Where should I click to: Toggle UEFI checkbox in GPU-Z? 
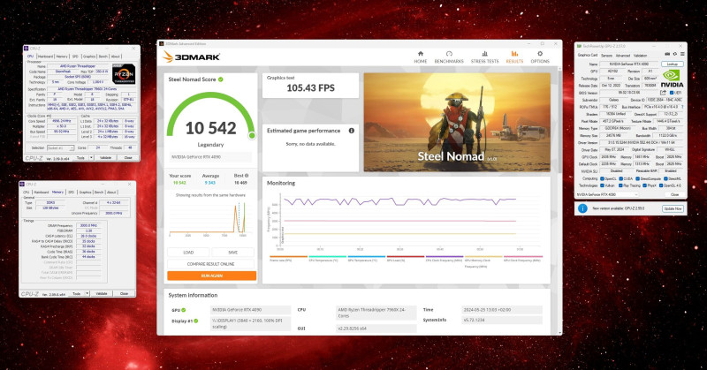tap(672, 93)
